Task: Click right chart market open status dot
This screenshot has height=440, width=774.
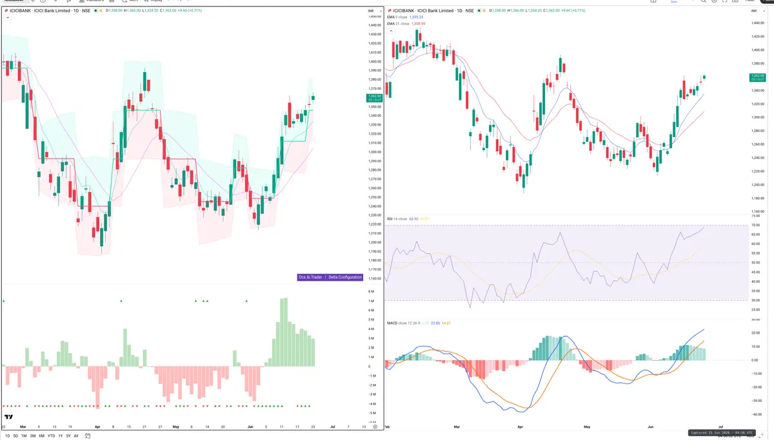Action: point(479,11)
